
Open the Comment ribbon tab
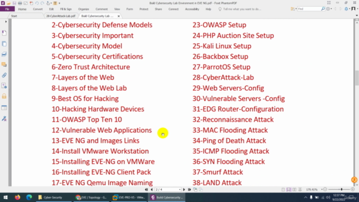(102, 9)
